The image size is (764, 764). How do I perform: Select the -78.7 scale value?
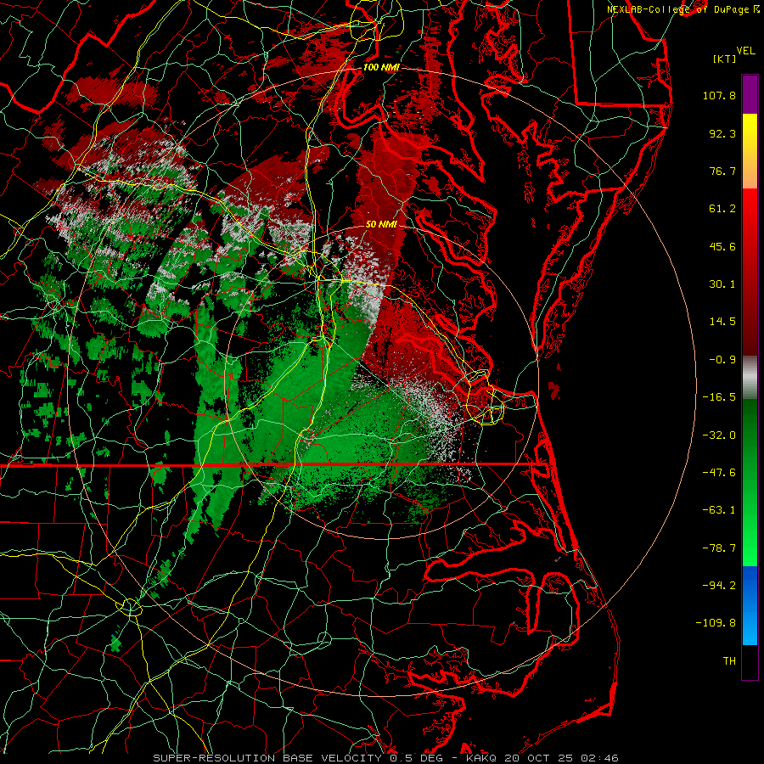click(719, 548)
